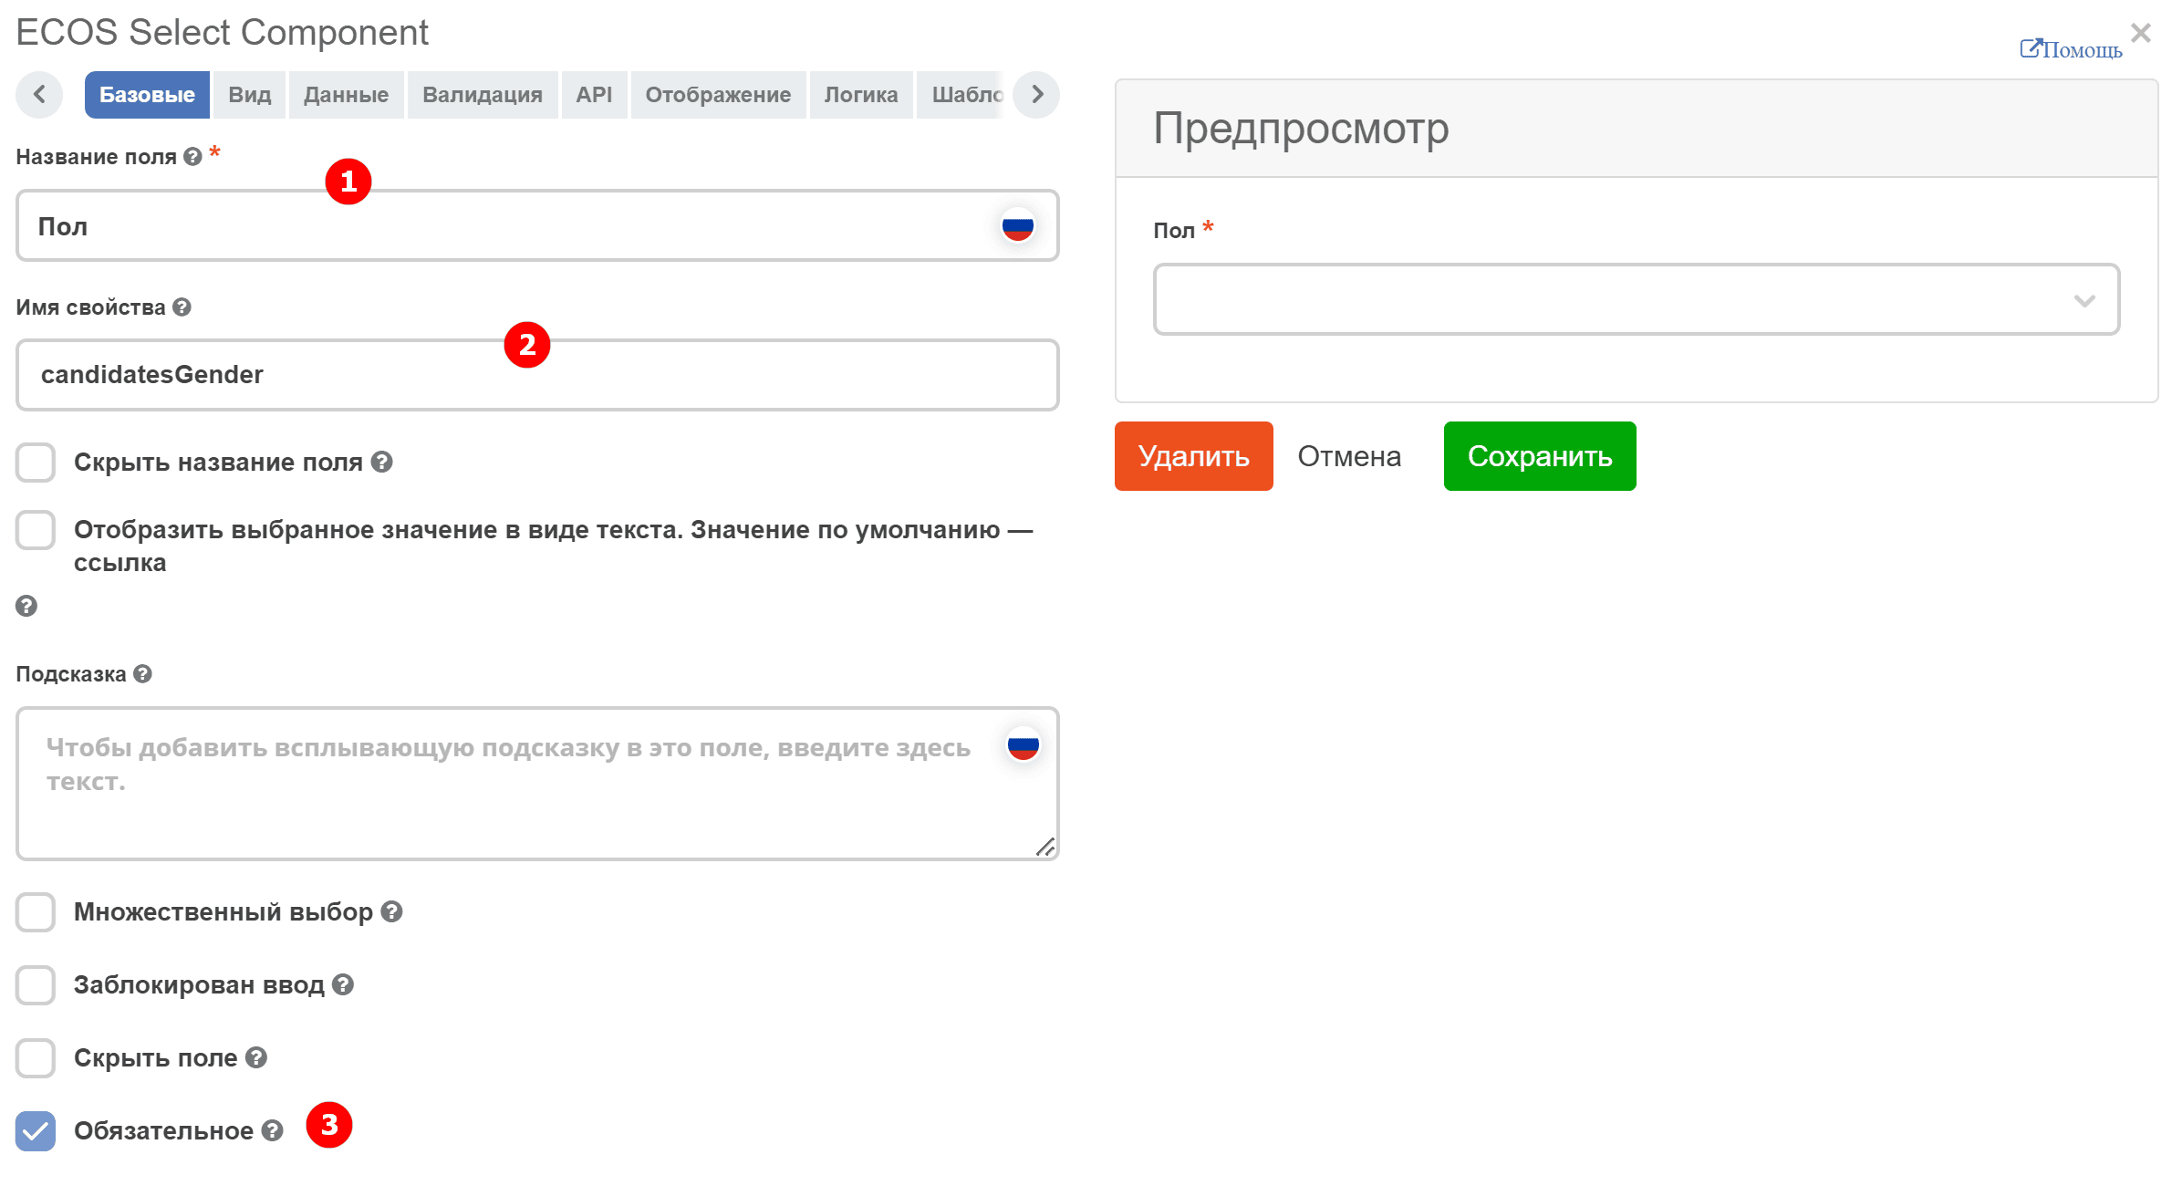Enable display of the selected value as text
Image resolution: width=2172 pixels, height=1186 pixels.
[x=36, y=530]
